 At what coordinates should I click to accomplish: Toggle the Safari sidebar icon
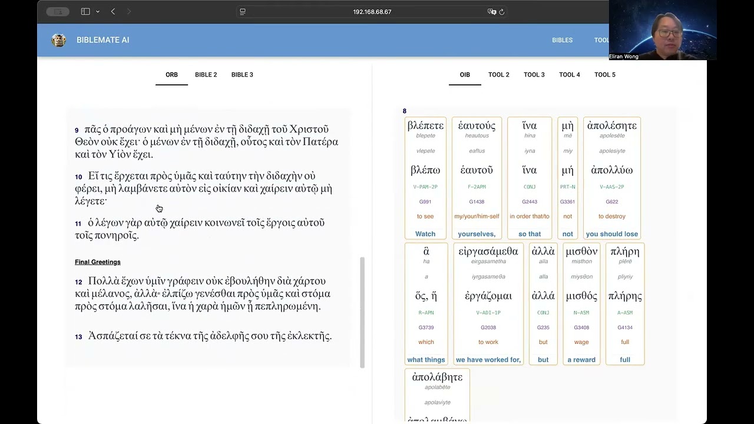click(85, 12)
